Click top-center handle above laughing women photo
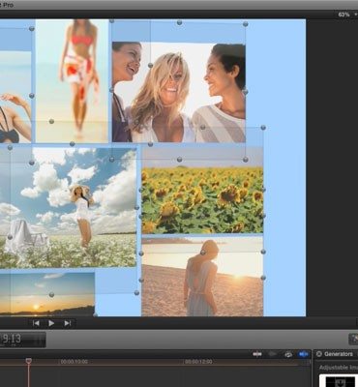 (180, 22)
